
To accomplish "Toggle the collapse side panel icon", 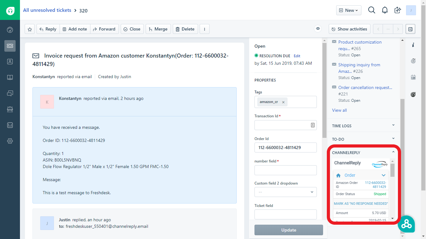I will [410, 29].
